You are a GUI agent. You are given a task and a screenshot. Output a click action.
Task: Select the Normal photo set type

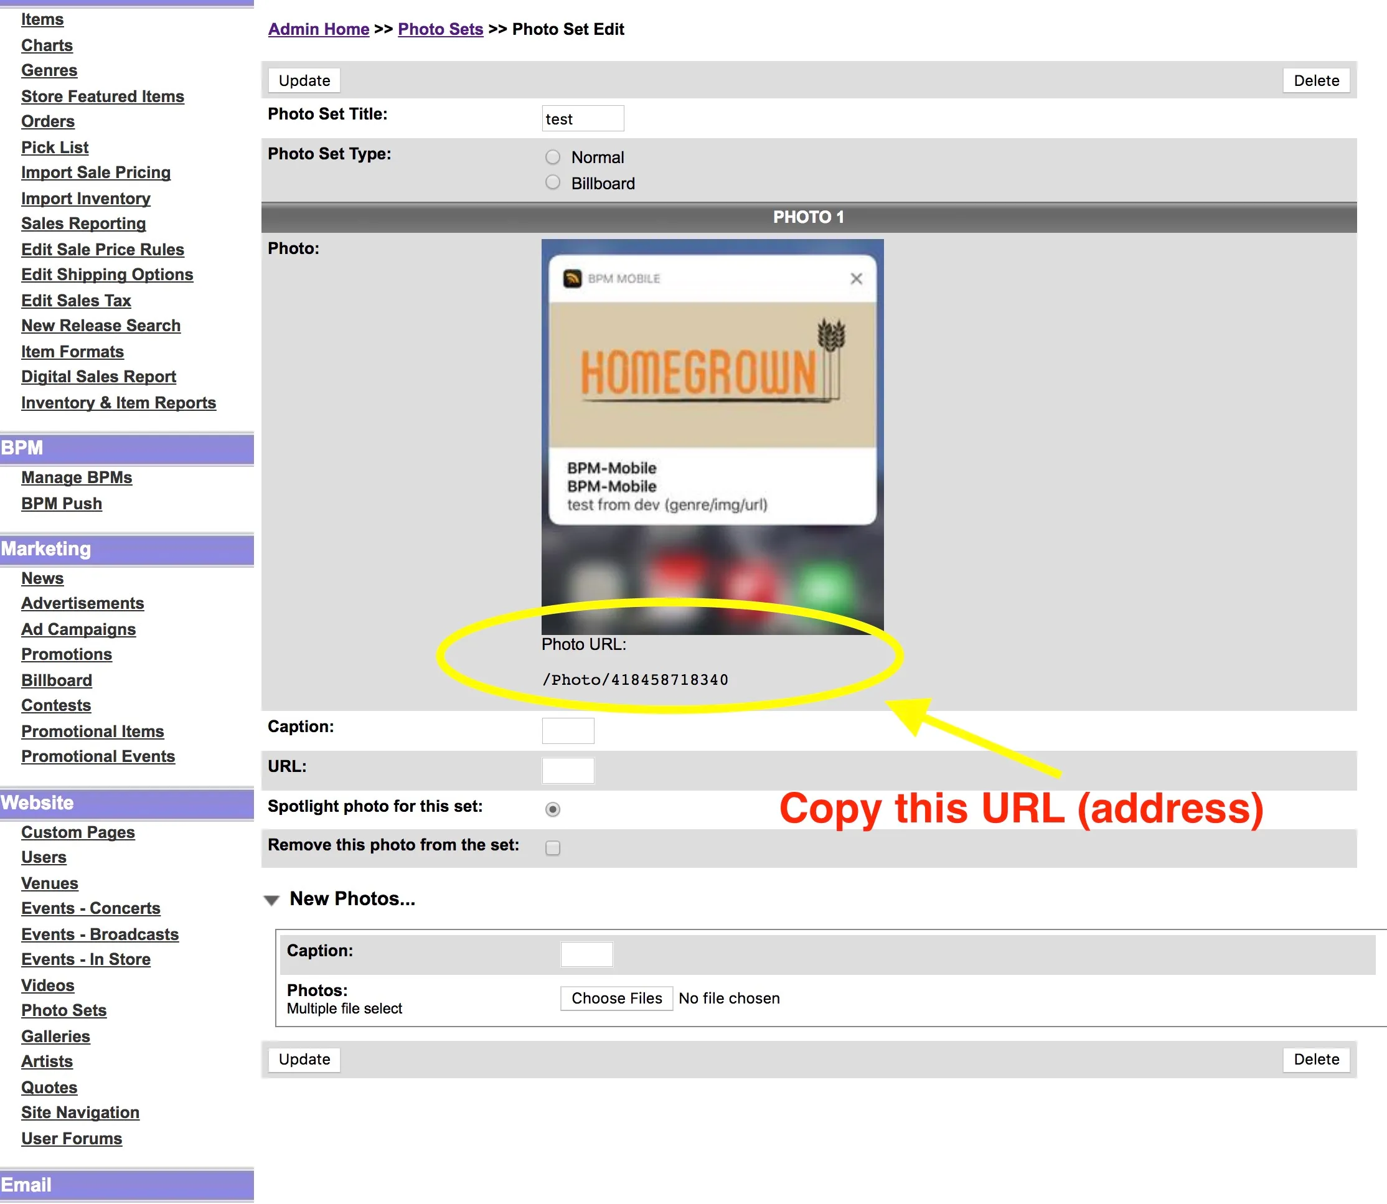[x=552, y=158]
